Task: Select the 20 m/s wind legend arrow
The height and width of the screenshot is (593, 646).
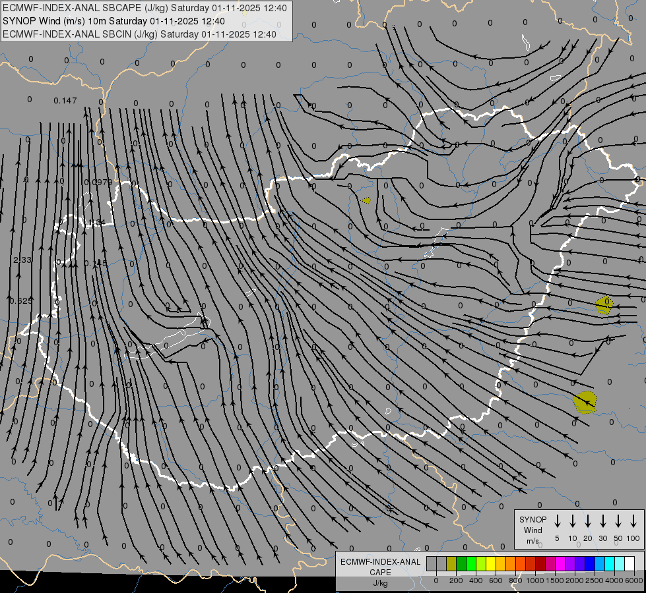Action: [x=588, y=521]
